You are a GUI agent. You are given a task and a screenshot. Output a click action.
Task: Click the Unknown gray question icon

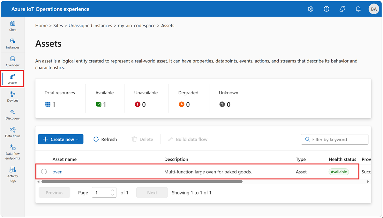pyautogui.click(x=222, y=104)
